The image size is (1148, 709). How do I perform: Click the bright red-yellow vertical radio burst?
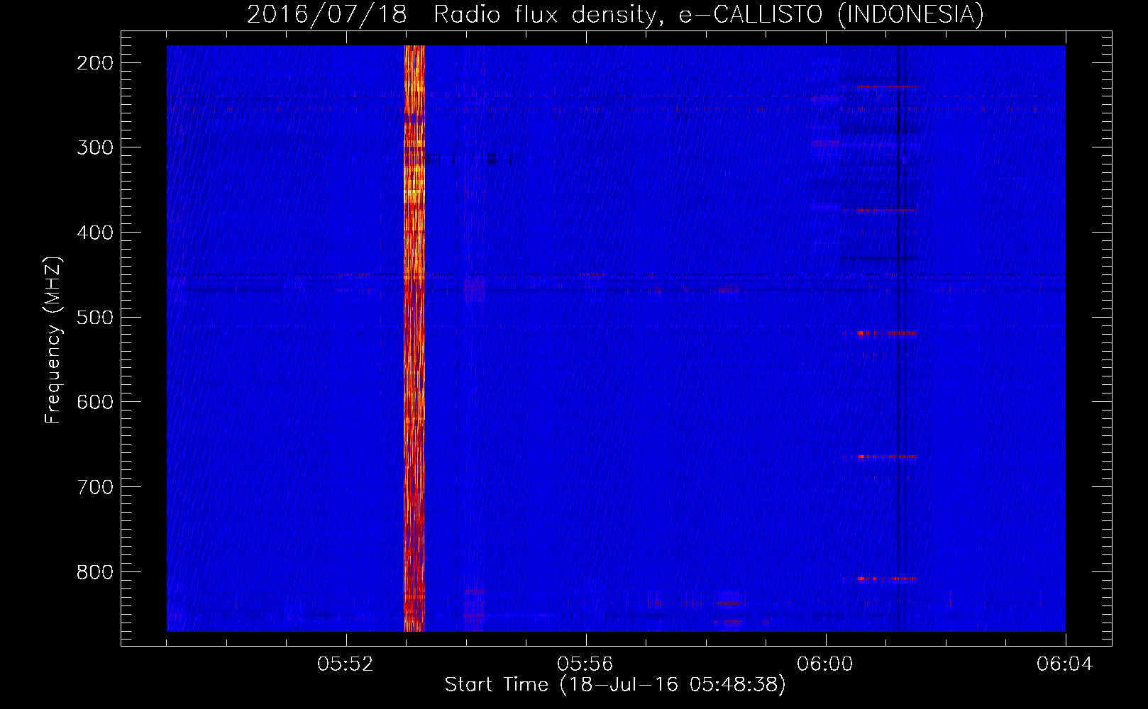click(414, 338)
